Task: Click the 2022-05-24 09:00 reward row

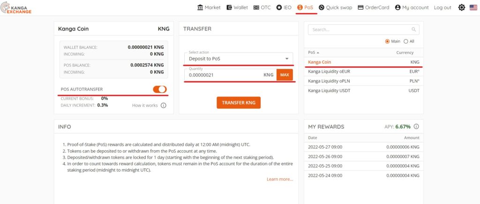Action: pyautogui.click(x=364, y=175)
